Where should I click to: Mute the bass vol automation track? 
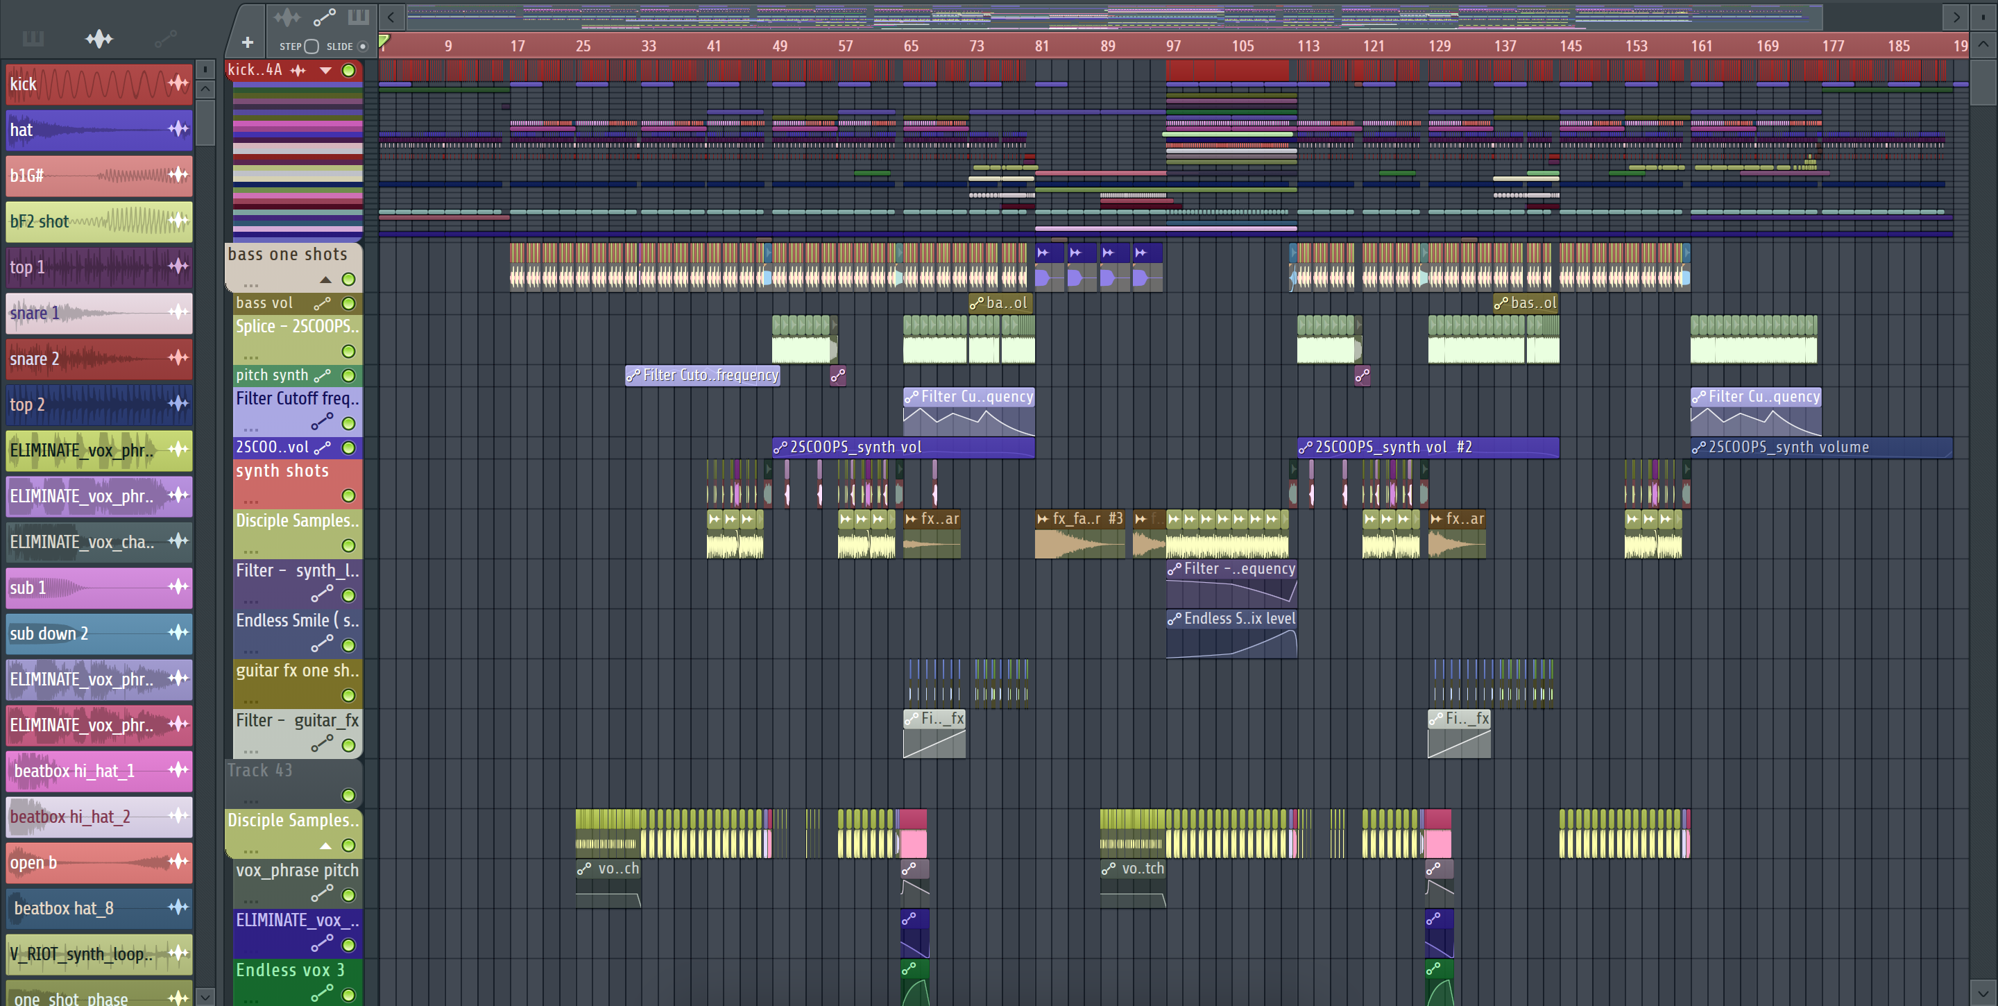click(349, 303)
